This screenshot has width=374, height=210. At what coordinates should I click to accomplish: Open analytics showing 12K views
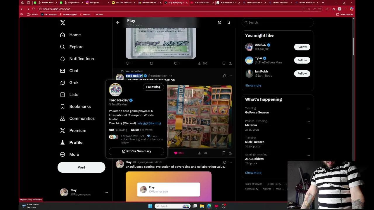click(202, 153)
